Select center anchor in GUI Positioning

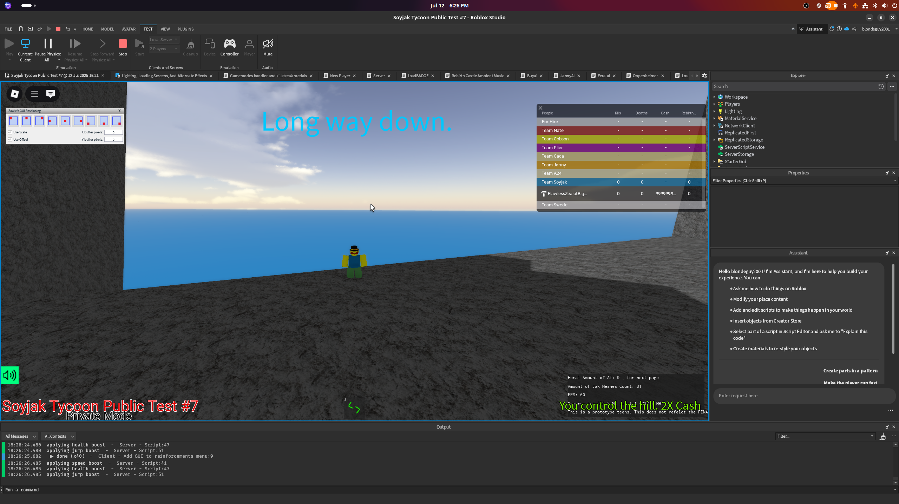pyautogui.click(x=65, y=121)
